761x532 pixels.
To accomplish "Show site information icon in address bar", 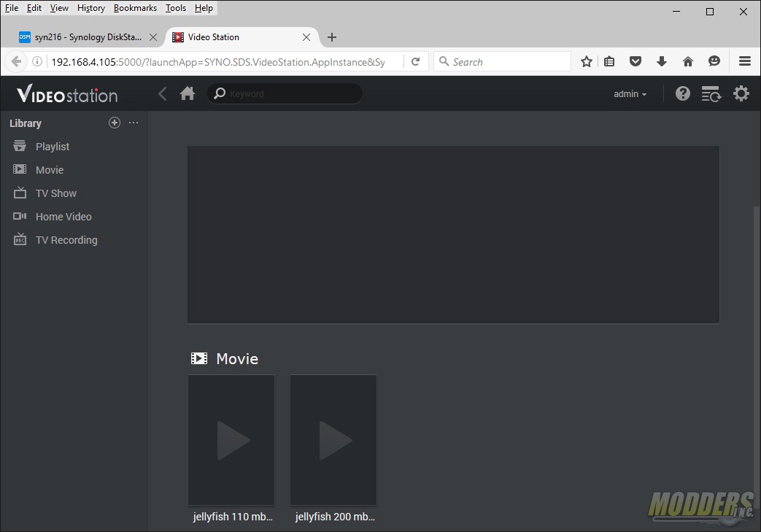I will 37,61.
